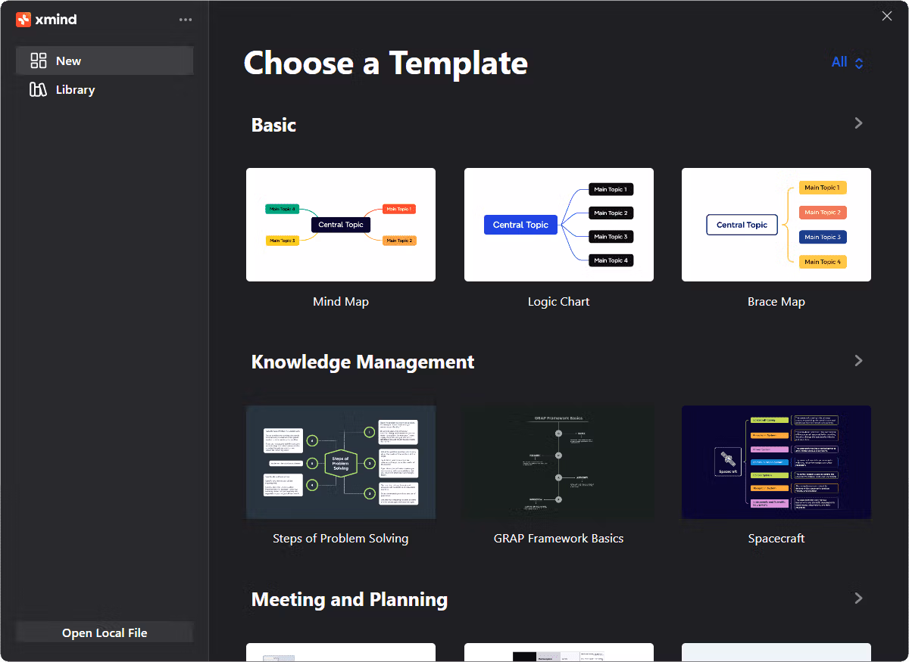Expand the Basic section with chevron
This screenshot has height=662, width=909.
pos(858,123)
